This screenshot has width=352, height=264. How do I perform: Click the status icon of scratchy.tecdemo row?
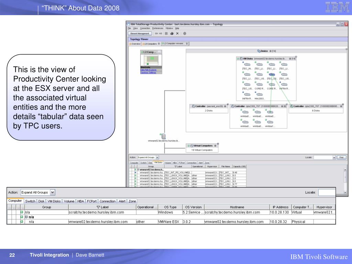[22, 212]
